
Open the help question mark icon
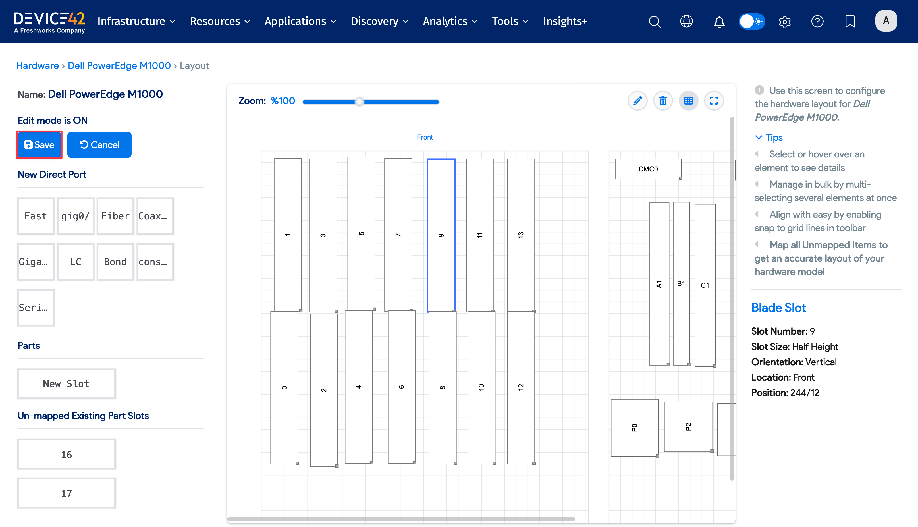[817, 22]
